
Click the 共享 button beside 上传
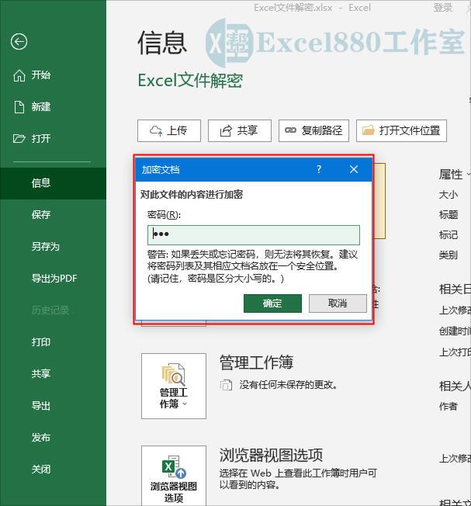click(239, 130)
